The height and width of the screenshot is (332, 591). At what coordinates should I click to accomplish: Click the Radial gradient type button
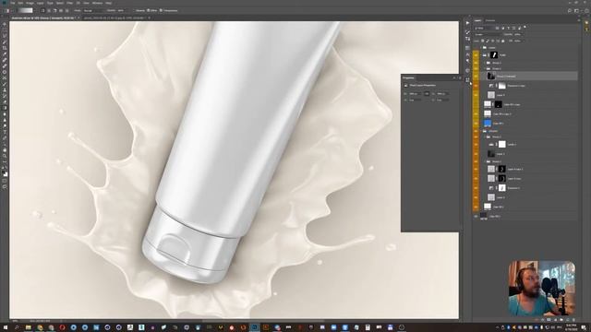pos(49,10)
